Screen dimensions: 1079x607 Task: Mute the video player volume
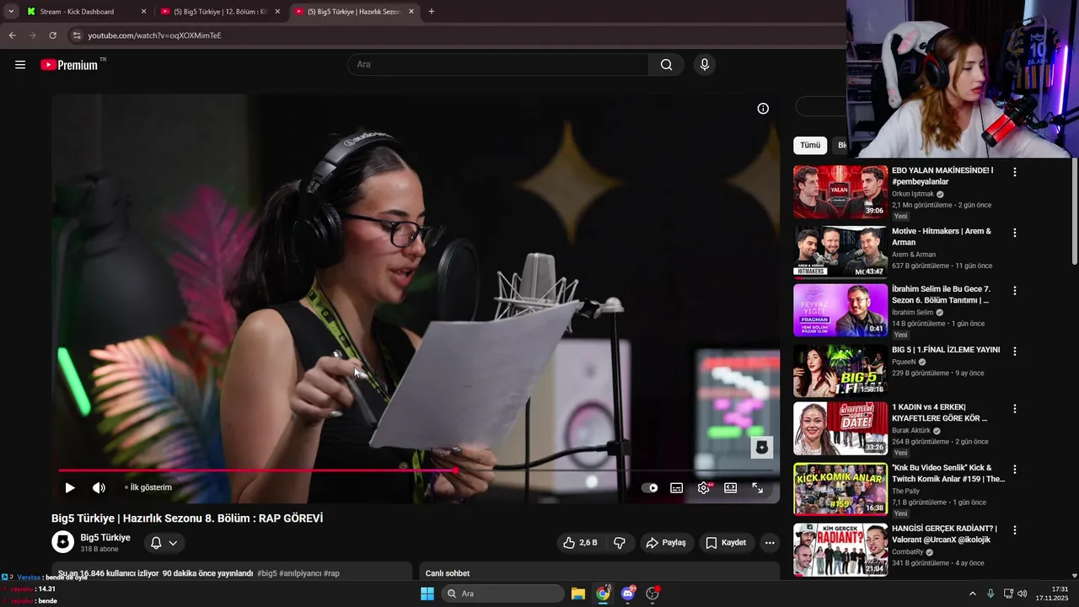99,487
